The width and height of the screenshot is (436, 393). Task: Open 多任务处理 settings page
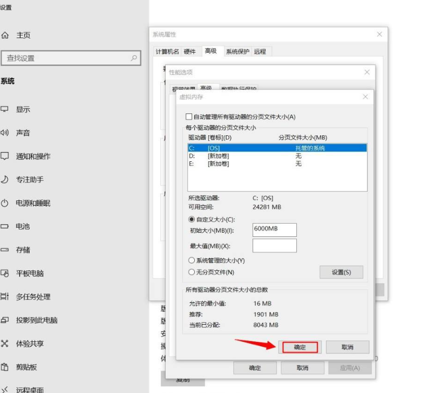33,297
